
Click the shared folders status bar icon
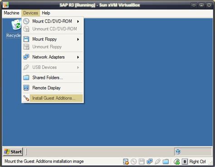click(166, 162)
